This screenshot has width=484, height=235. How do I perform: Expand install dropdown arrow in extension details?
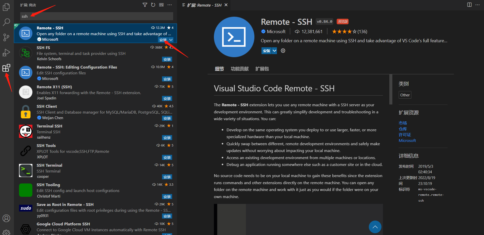[x=274, y=51]
